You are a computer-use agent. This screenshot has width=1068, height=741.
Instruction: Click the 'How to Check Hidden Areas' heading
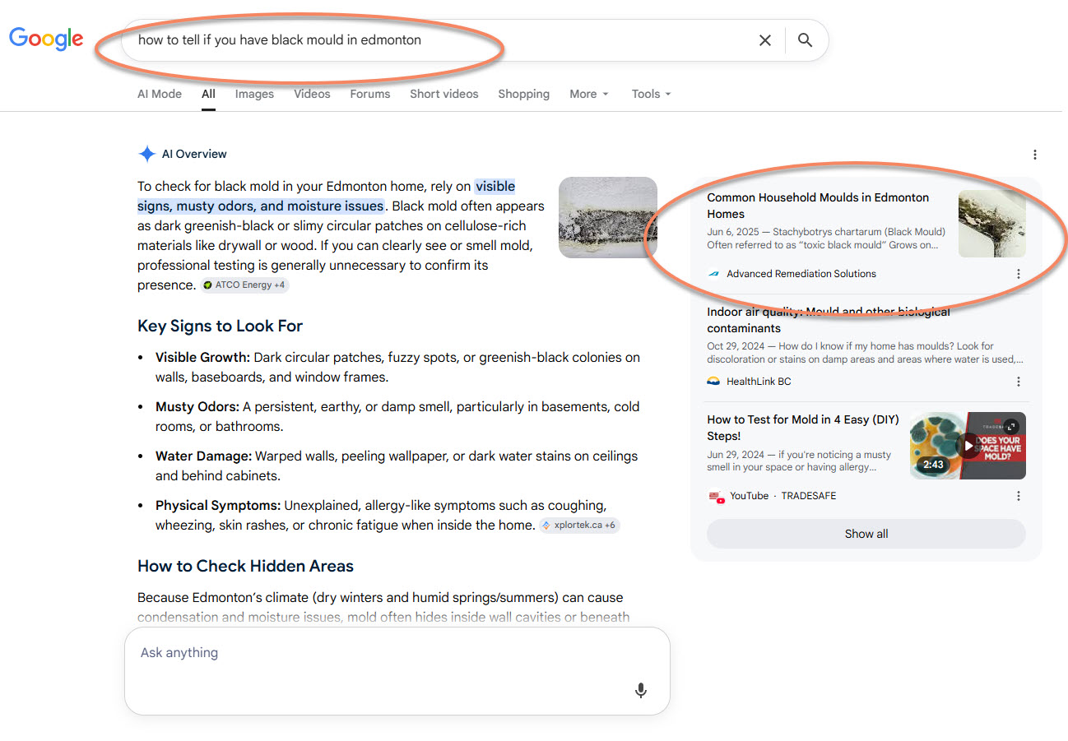[245, 566]
